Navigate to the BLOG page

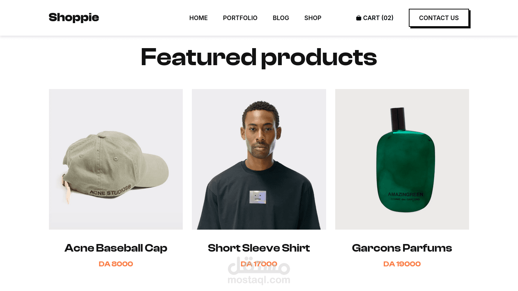tap(281, 18)
